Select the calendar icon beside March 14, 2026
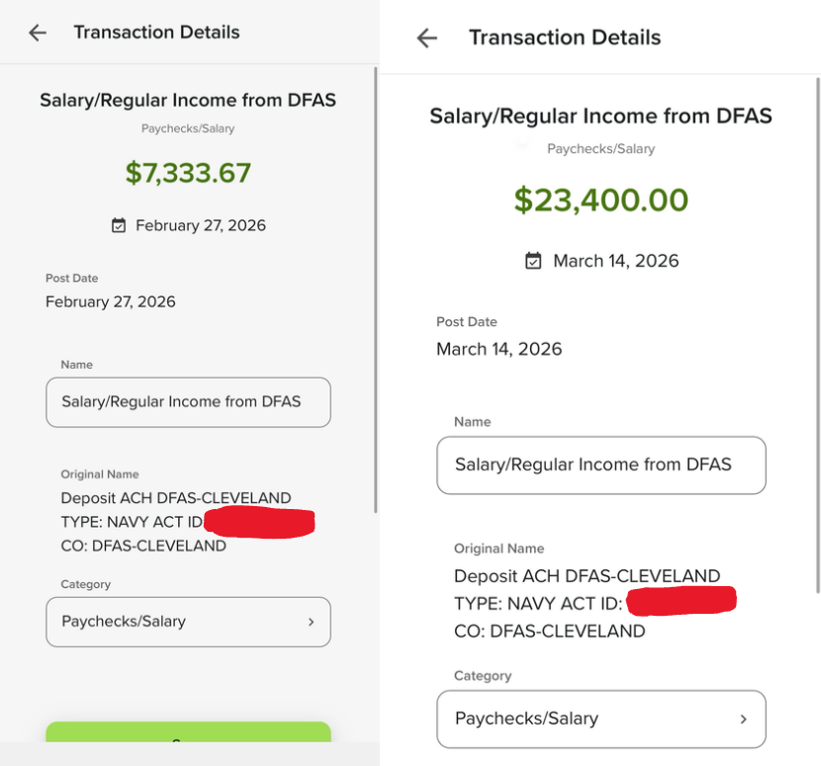Viewport: 821px width, 766px height. point(533,261)
